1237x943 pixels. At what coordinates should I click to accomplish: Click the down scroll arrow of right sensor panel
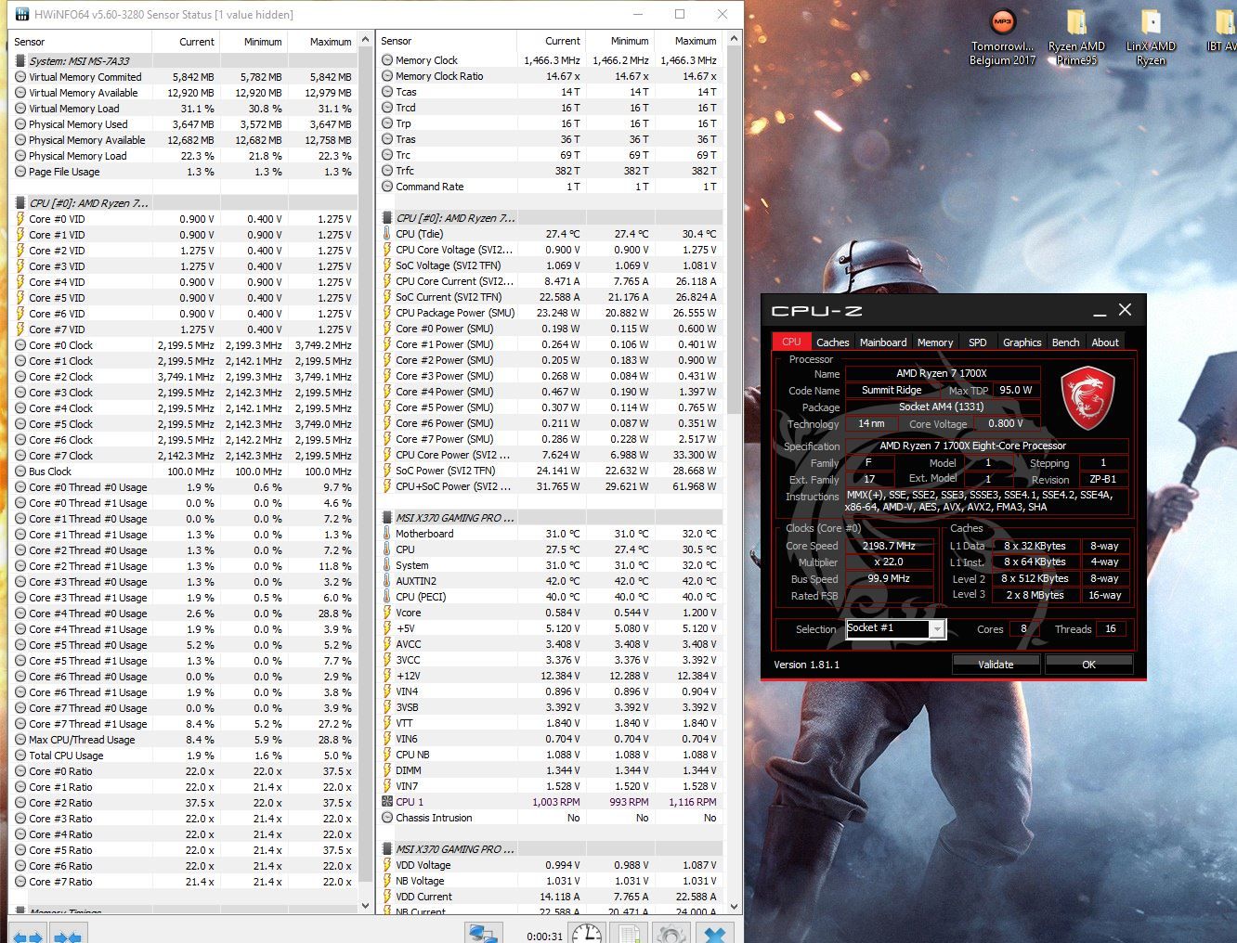pos(734,906)
